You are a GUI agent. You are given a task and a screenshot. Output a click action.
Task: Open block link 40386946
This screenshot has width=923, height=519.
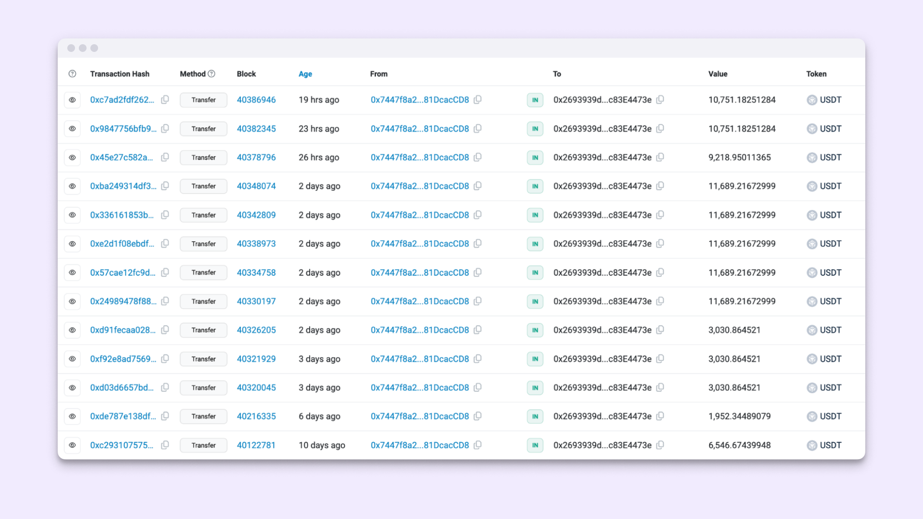tap(257, 100)
